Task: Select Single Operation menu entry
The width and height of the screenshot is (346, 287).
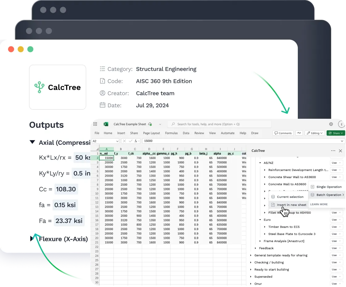Action: click(327, 187)
